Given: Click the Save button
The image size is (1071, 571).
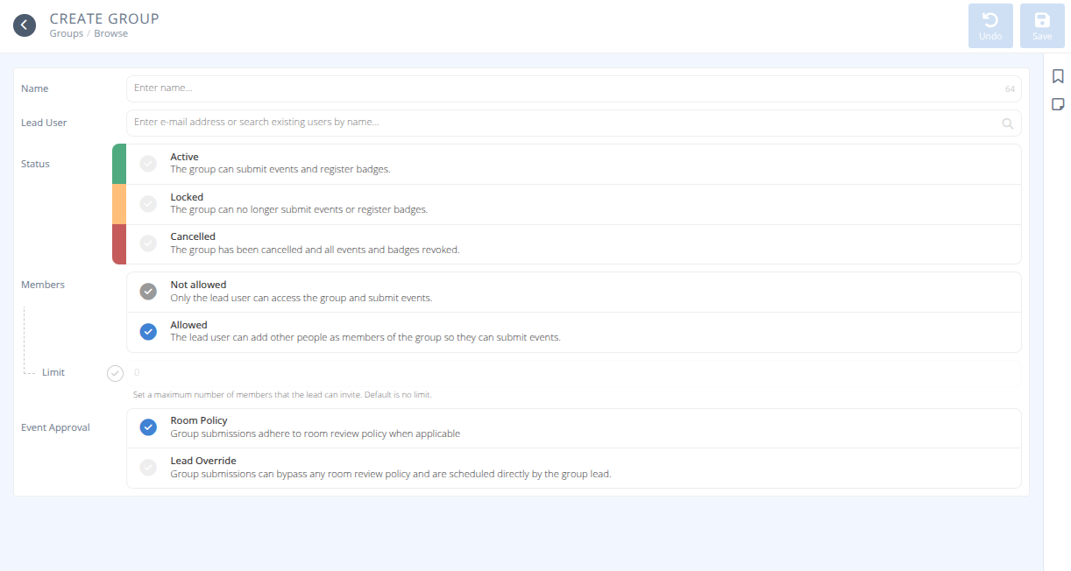Looking at the screenshot, I should [1042, 25].
